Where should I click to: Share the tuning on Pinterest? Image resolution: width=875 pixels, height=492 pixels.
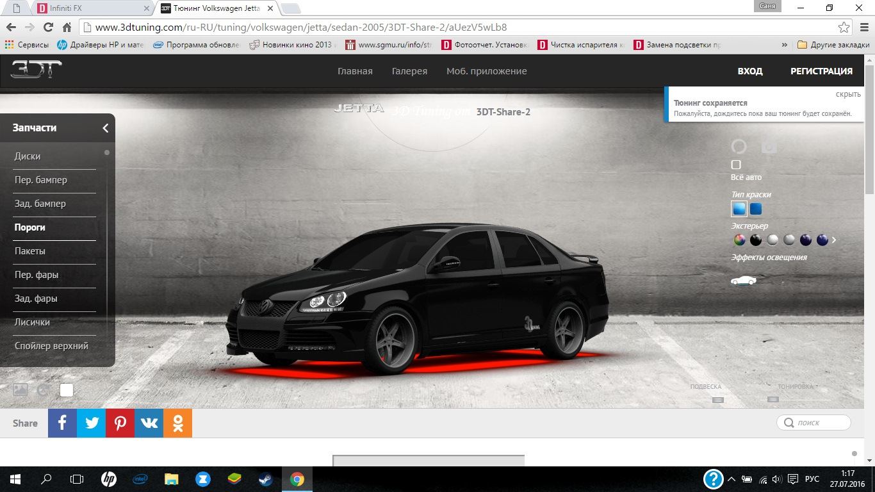point(120,423)
